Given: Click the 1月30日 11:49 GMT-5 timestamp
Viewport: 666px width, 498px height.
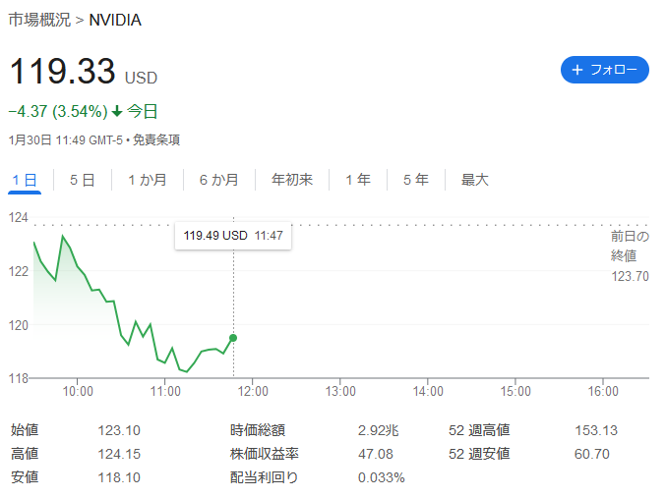Looking at the screenshot, I should pos(65,140).
